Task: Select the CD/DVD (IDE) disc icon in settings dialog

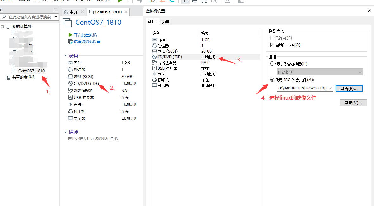Action: coord(154,57)
